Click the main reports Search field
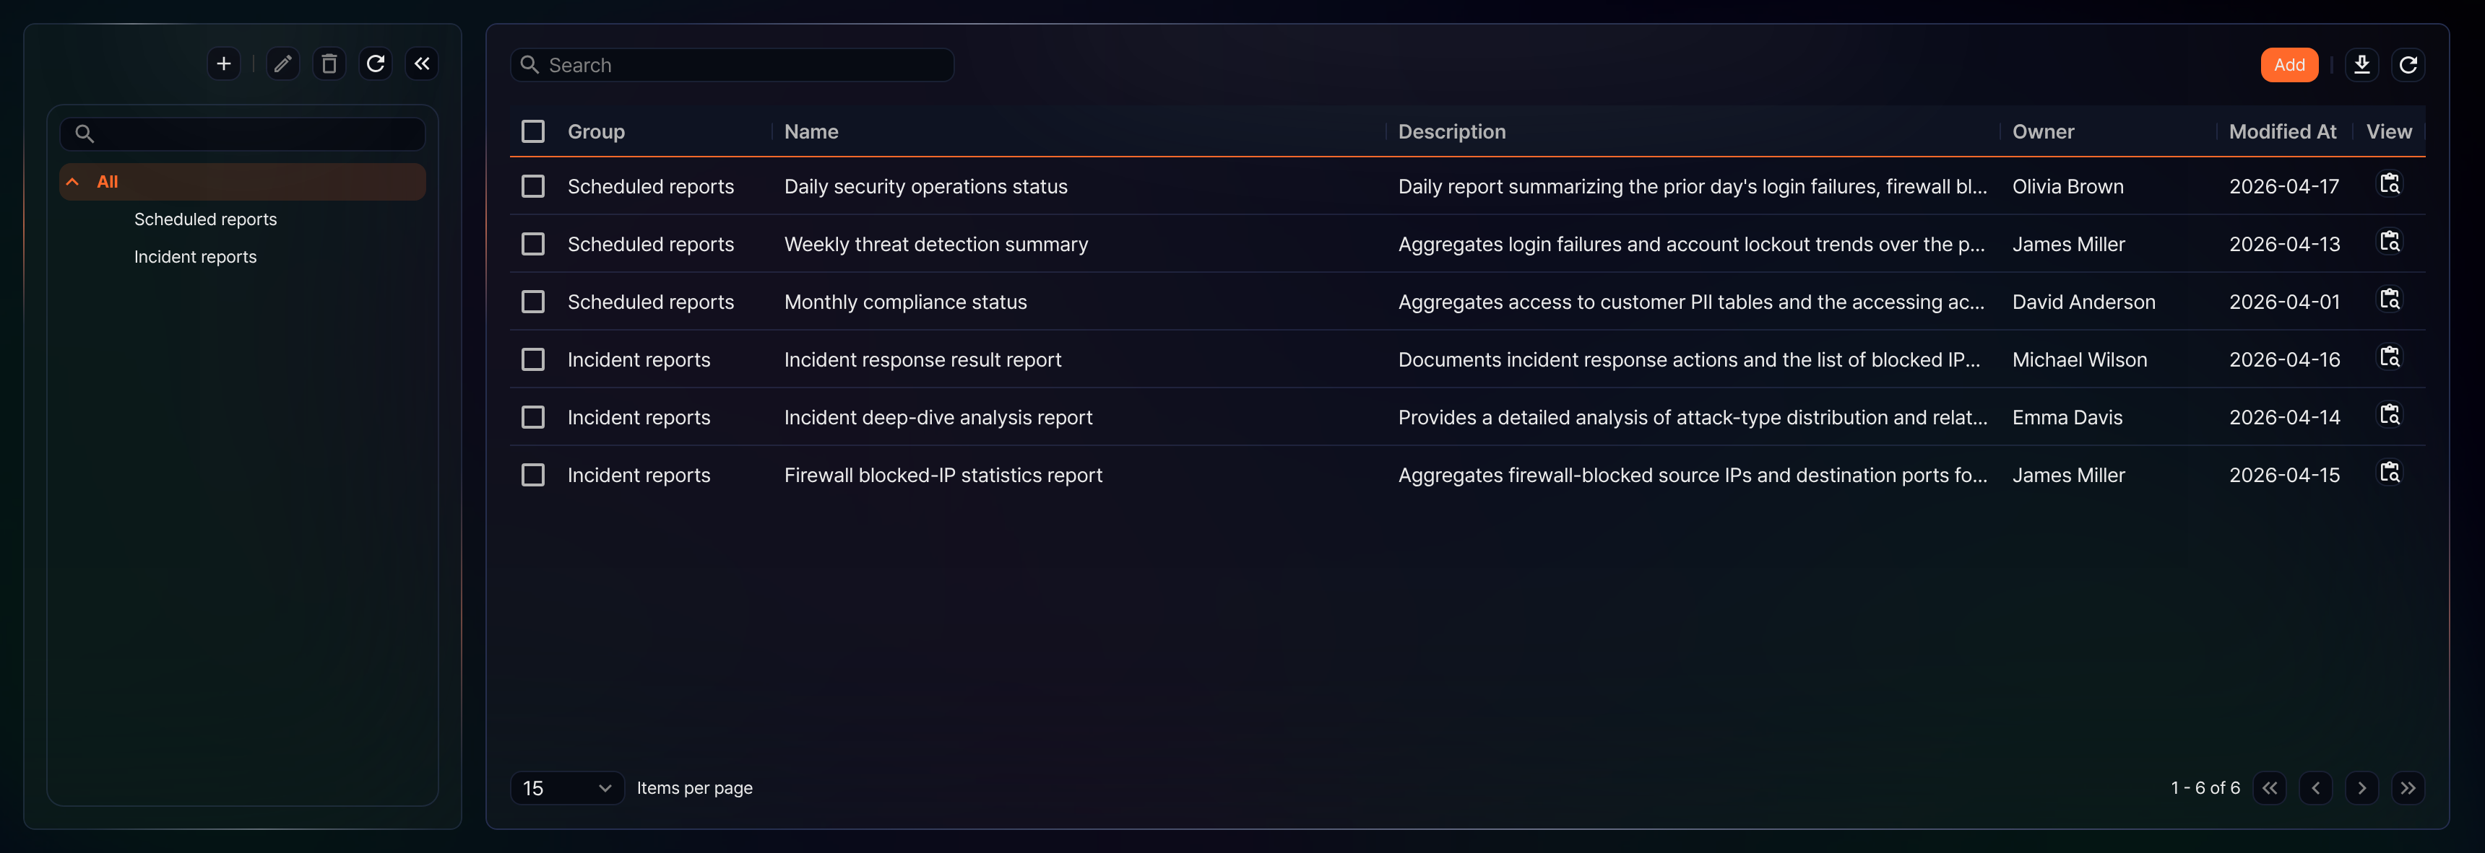 [x=731, y=64]
